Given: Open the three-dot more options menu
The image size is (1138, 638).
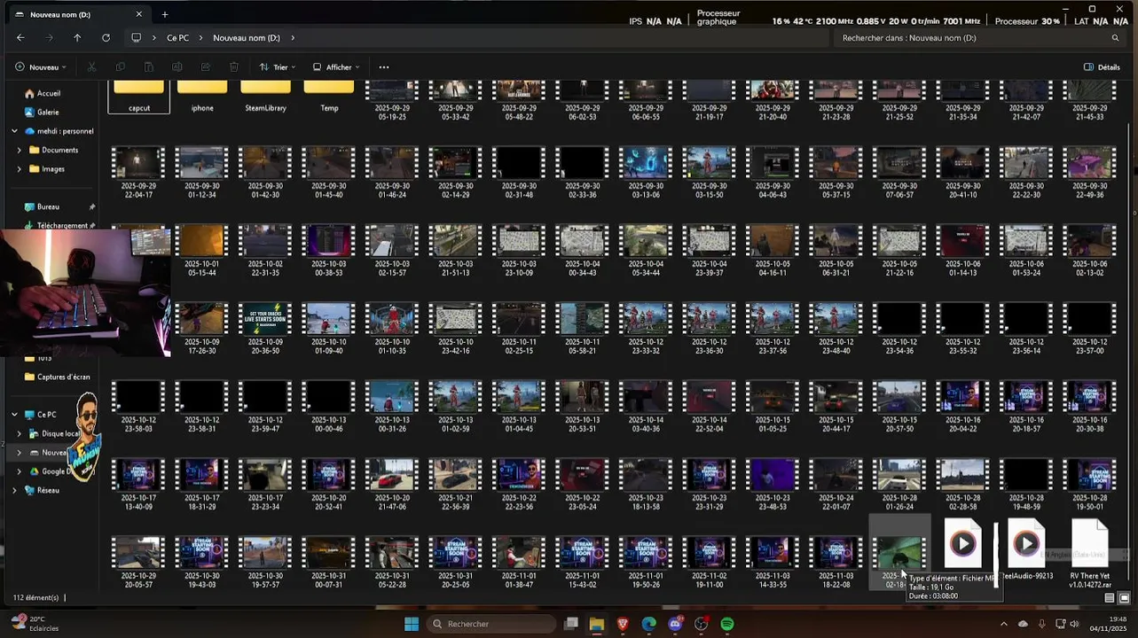Looking at the screenshot, I should tap(383, 67).
